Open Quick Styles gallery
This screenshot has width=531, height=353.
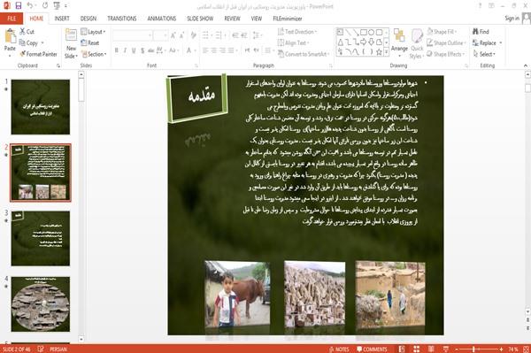(x=417, y=44)
